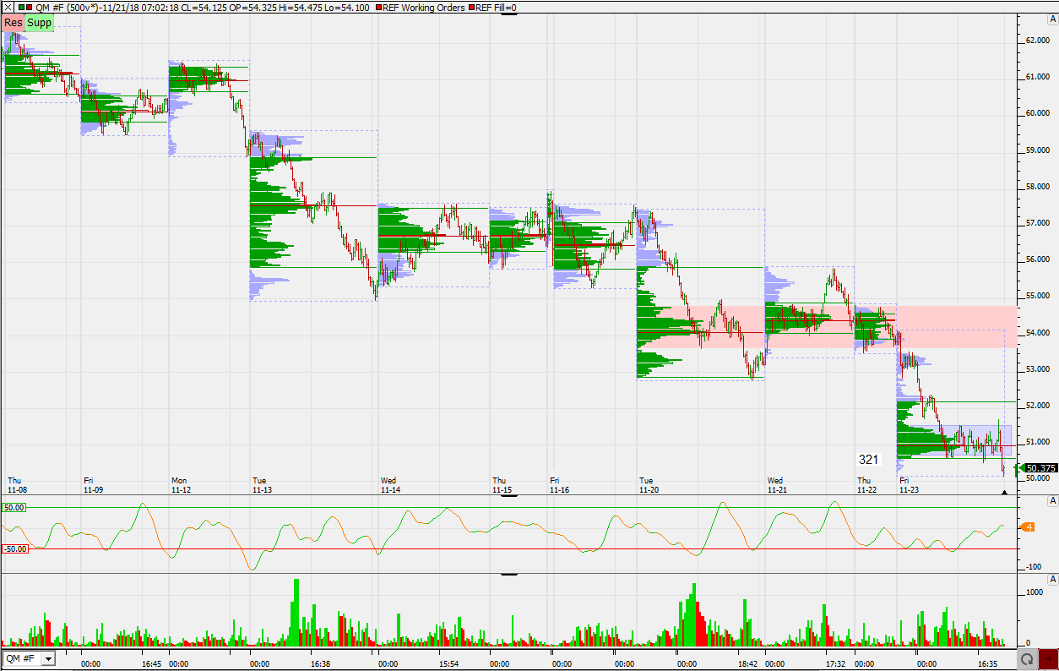Click the 50.375 last price label

click(x=1040, y=467)
